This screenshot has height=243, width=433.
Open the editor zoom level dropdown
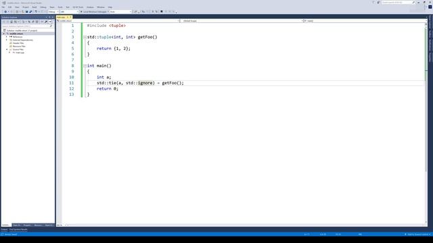[x=62, y=225]
